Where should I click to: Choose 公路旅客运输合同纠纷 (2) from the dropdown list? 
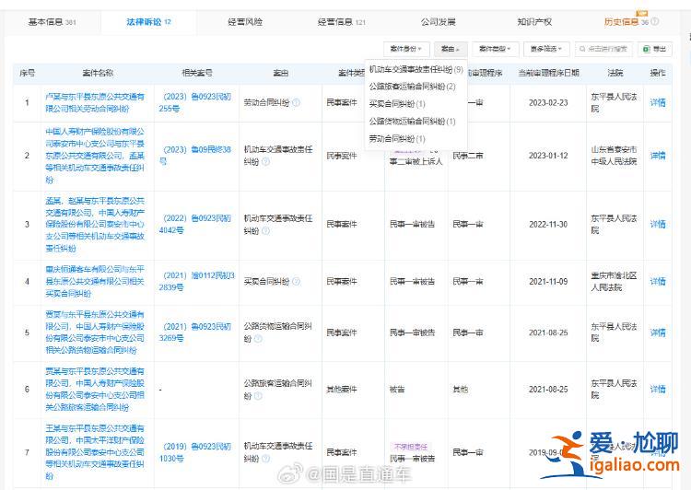(413, 87)
